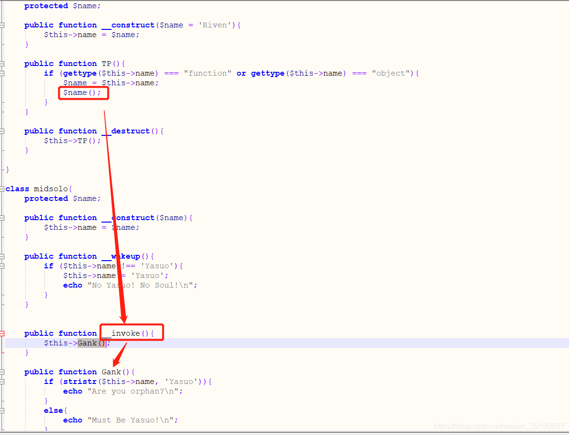Click the line $this->name = 'Yasuo';
569x435 pixels.
pos(116,276)
